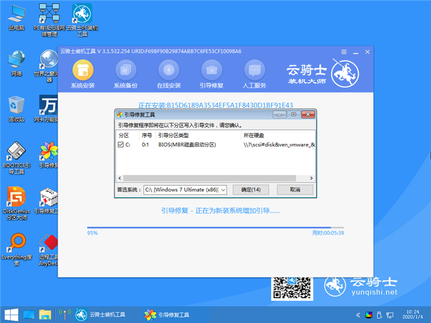Viewport: 431px width, 323px height.
Task: Open File Explorer folder in taskbar
Action: point(45,315)
